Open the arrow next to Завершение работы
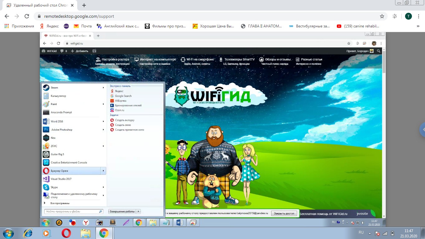The width and height of the screenshot is (425, 239). (139, 211)
